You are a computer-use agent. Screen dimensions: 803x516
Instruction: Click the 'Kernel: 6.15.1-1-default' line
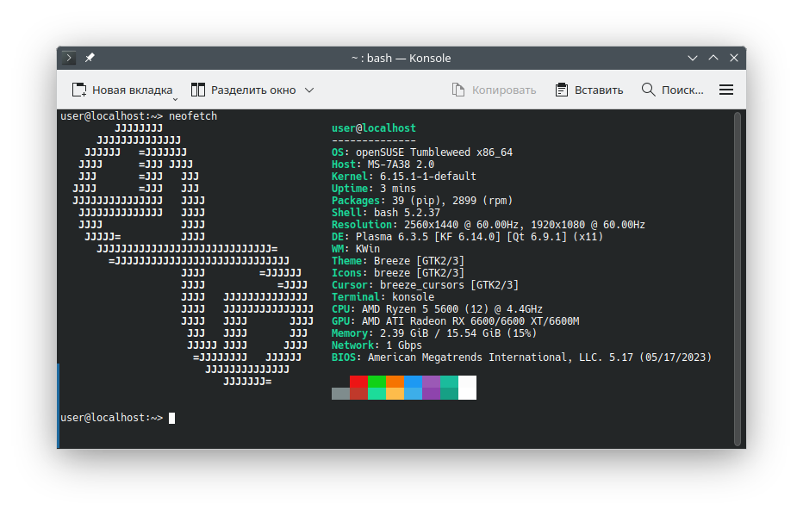[x=404, y=177]
